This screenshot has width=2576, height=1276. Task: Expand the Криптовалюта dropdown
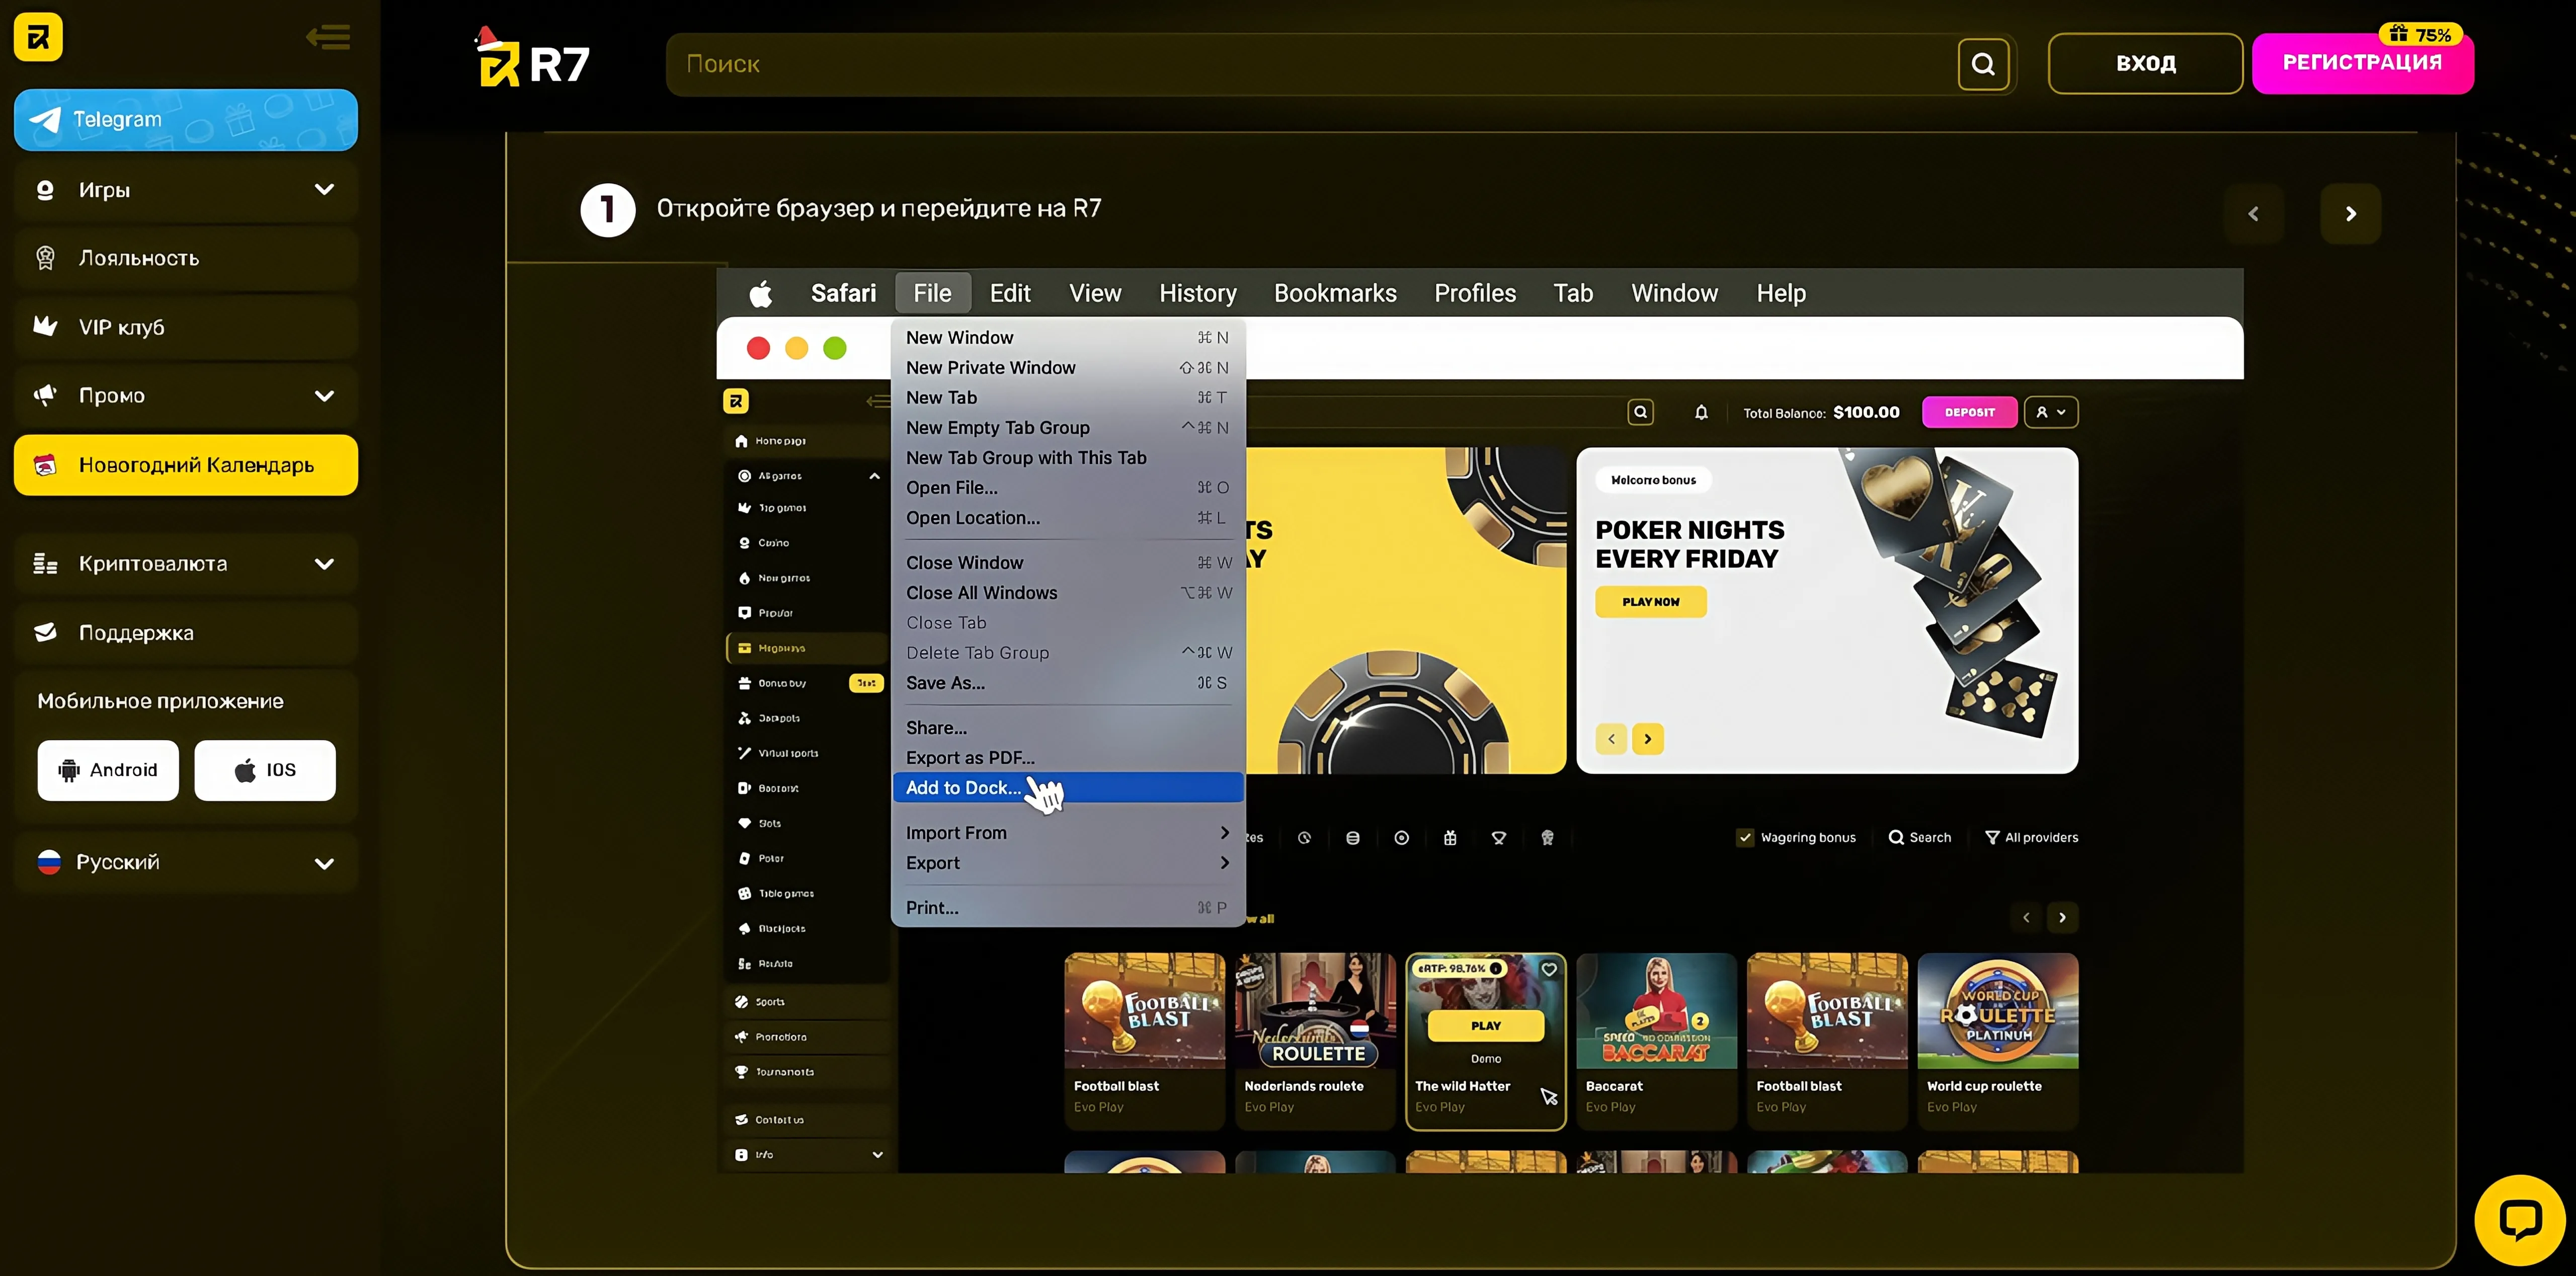click(324, 564)
